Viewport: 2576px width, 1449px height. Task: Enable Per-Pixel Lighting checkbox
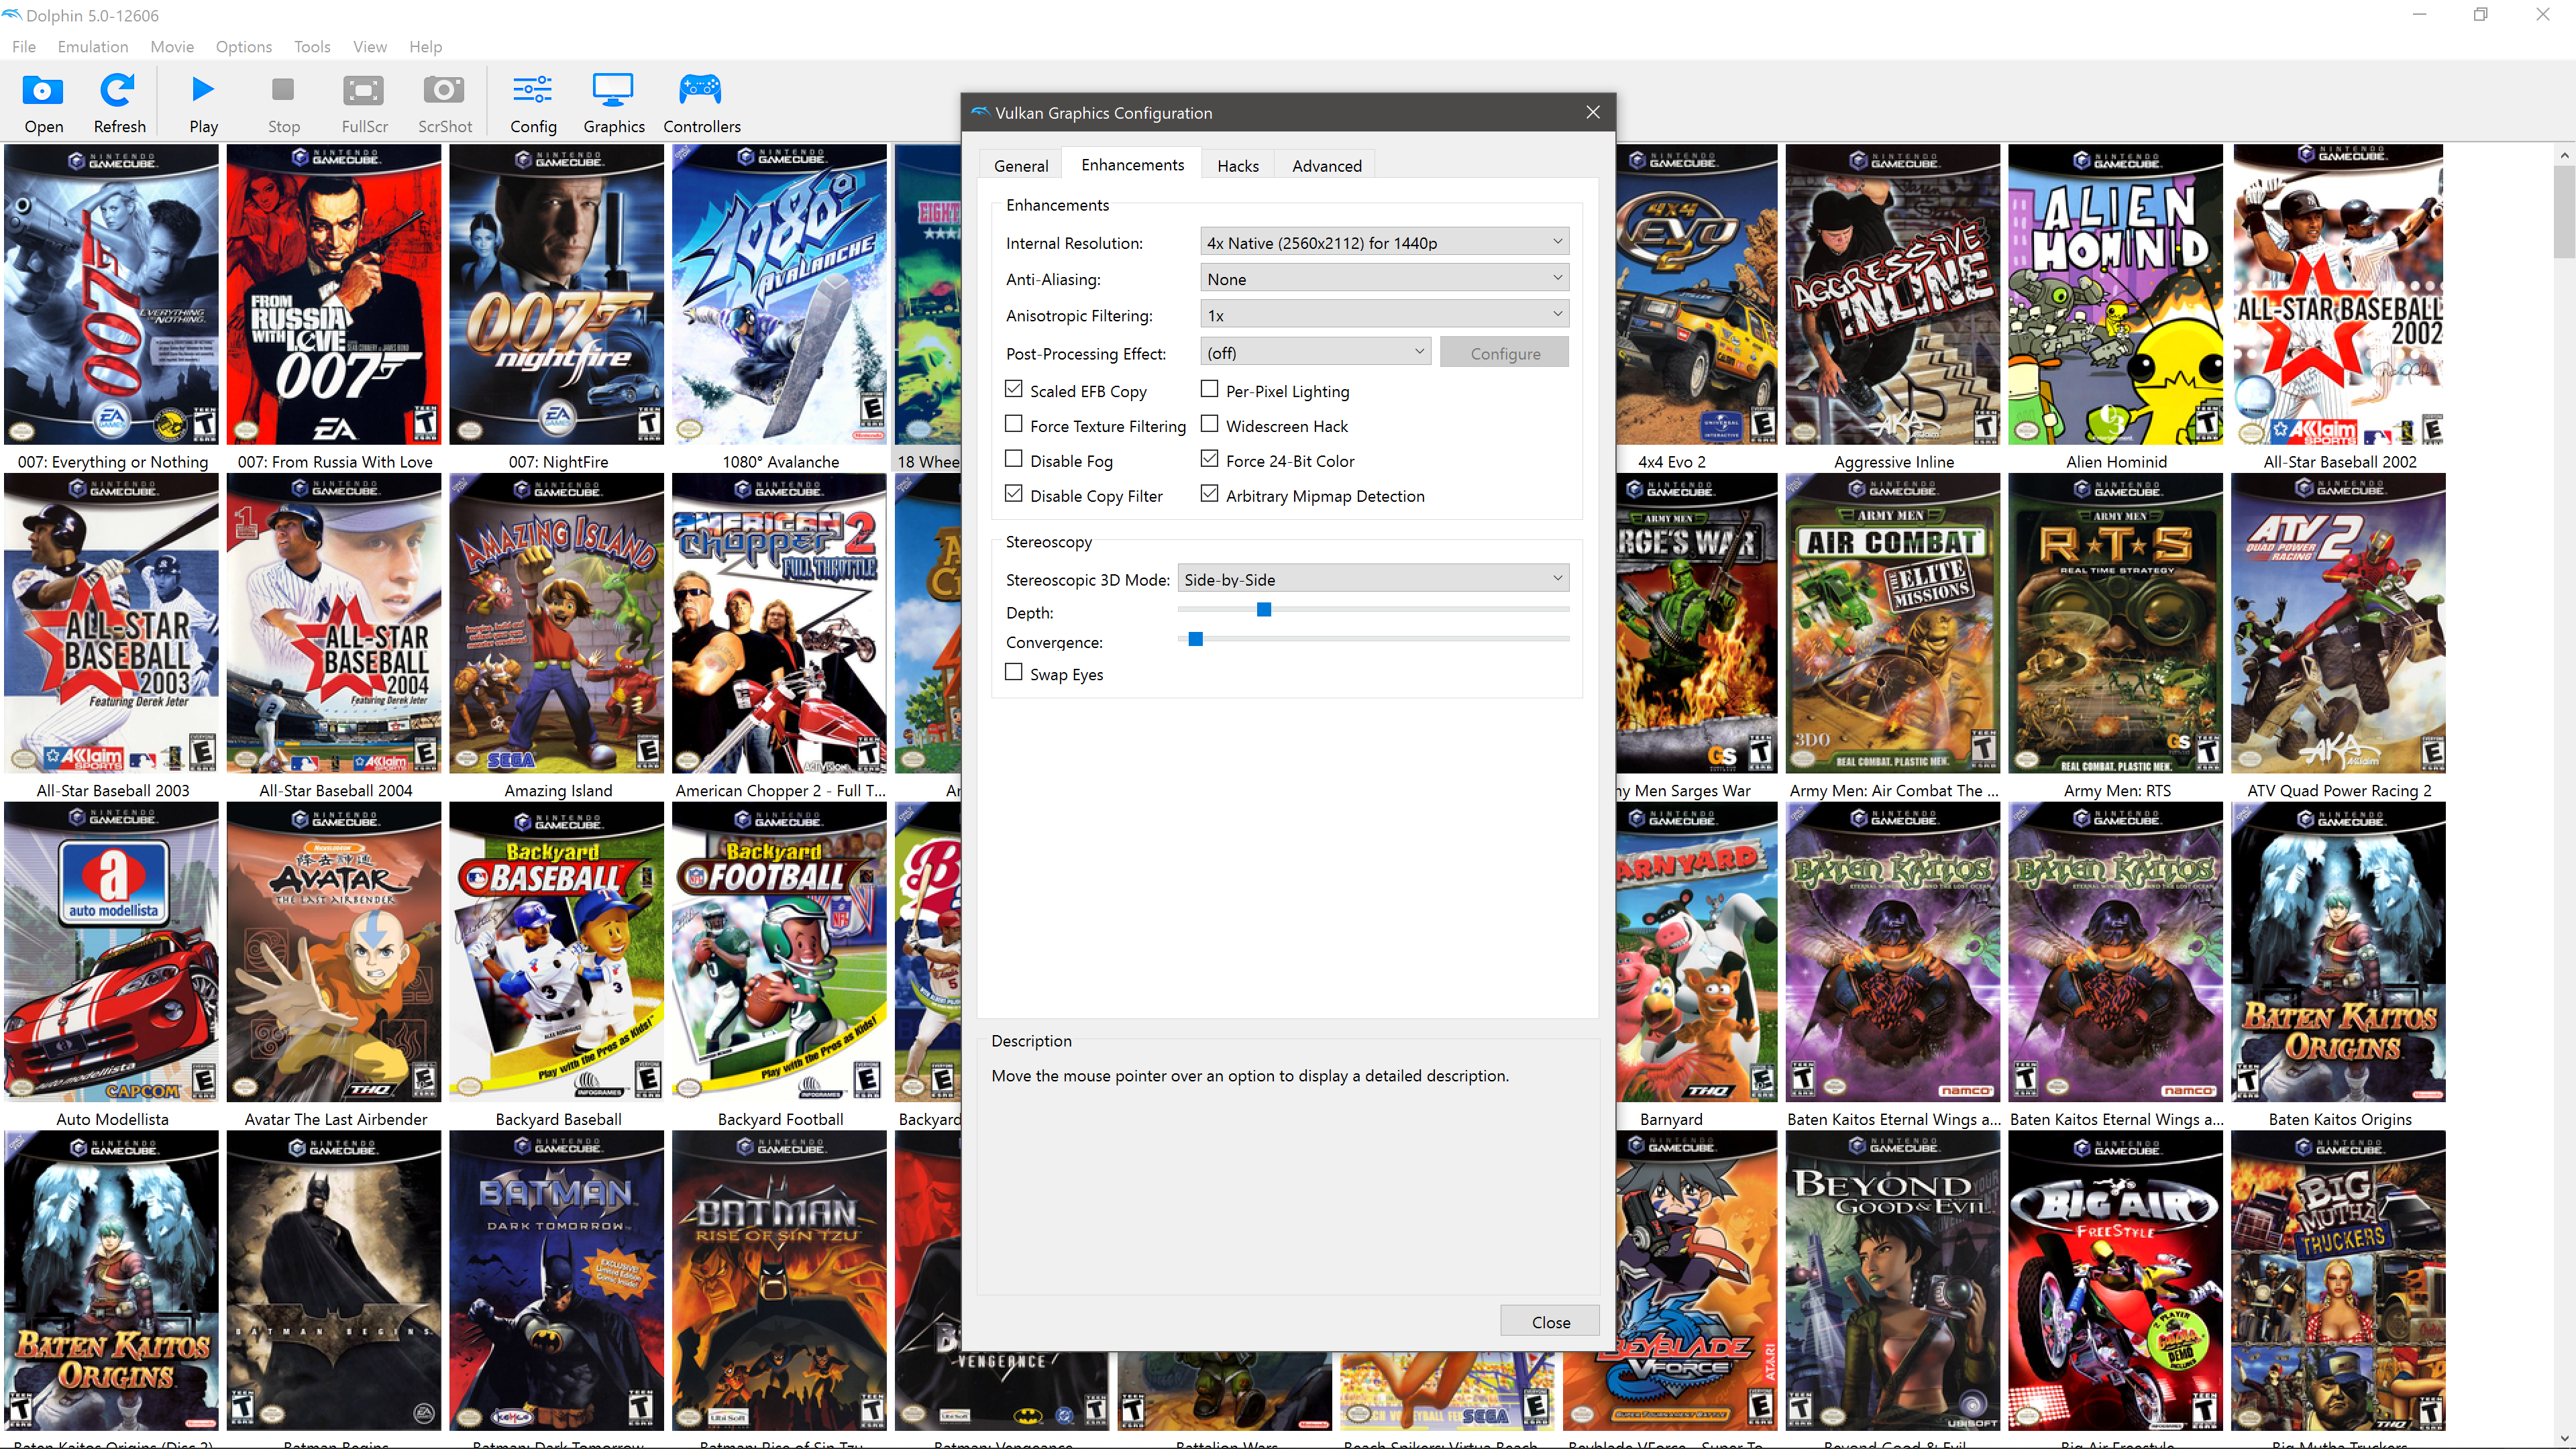tap(1210, 389)
